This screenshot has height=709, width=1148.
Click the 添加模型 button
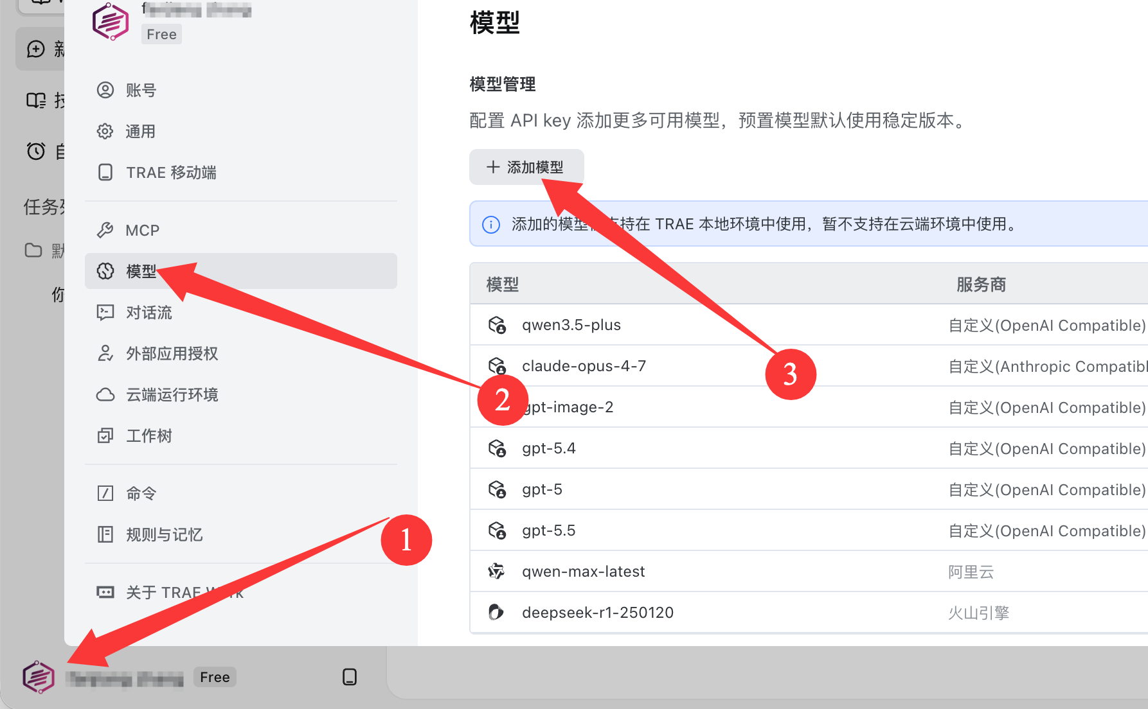pyautogui.click(x=526, y=167)
